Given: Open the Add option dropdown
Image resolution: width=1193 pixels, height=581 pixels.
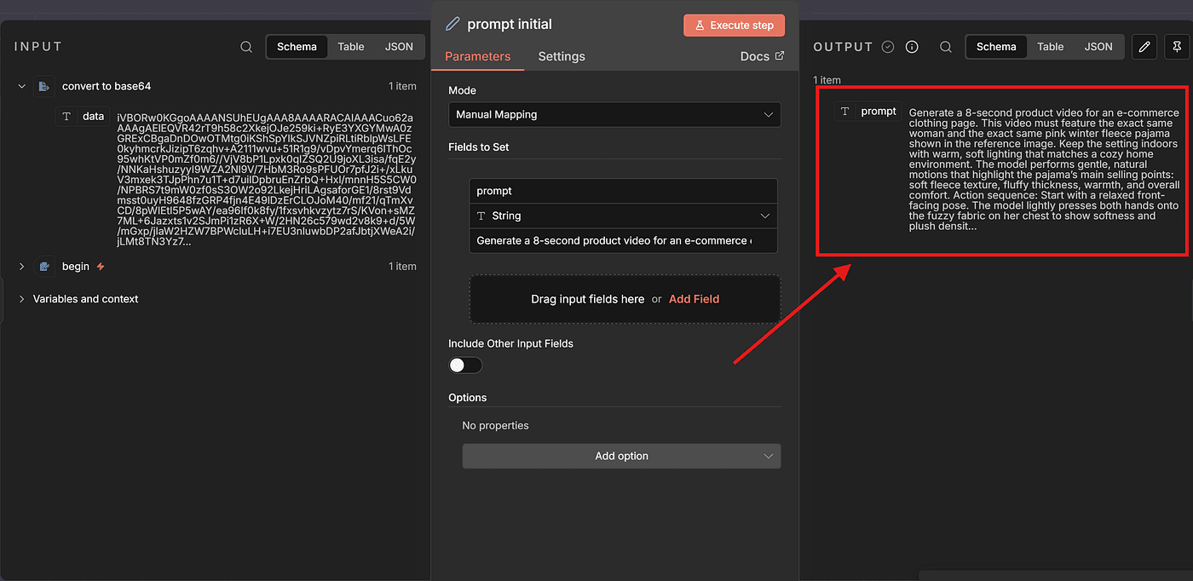Looking at the screenshot, I should click(621, 456).
